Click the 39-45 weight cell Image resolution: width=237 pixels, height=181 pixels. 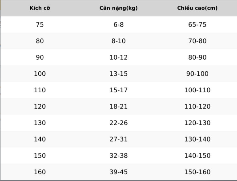click(119, 172)
